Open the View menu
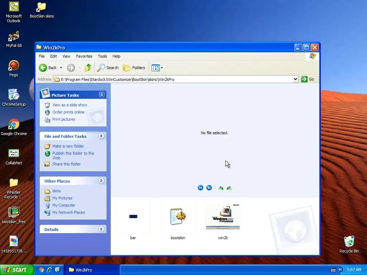The image size is (367, 275). [x=66, y=56]
